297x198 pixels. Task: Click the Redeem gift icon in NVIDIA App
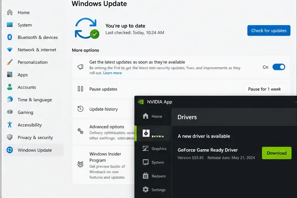pos(145,176)
